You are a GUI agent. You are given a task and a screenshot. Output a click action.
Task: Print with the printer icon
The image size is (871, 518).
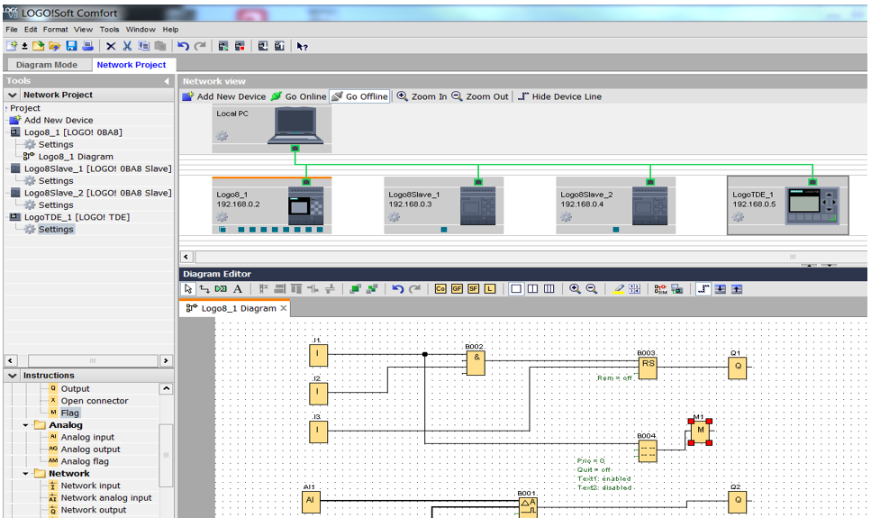pos(87,46)
